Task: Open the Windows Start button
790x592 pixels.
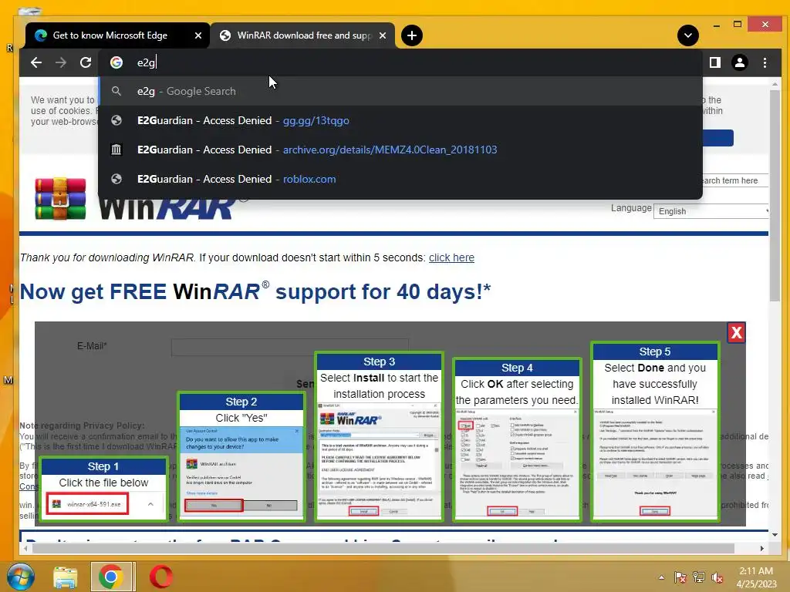Action: click(20, 577)
